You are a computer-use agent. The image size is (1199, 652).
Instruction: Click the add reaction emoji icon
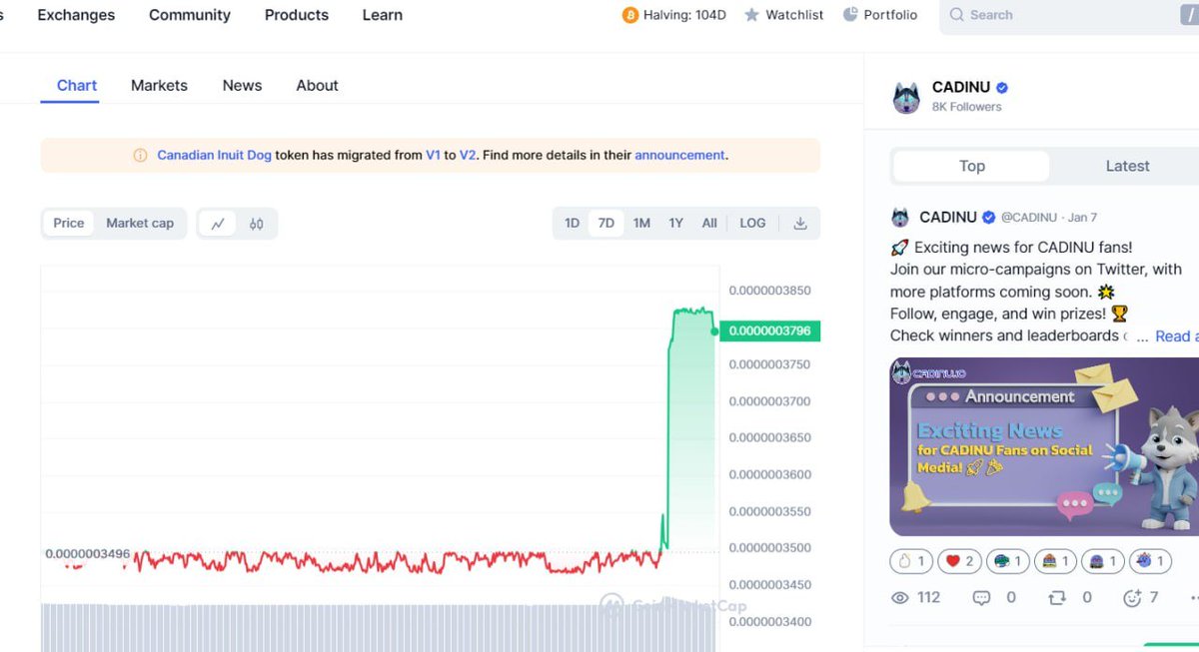click(1132, 597)
